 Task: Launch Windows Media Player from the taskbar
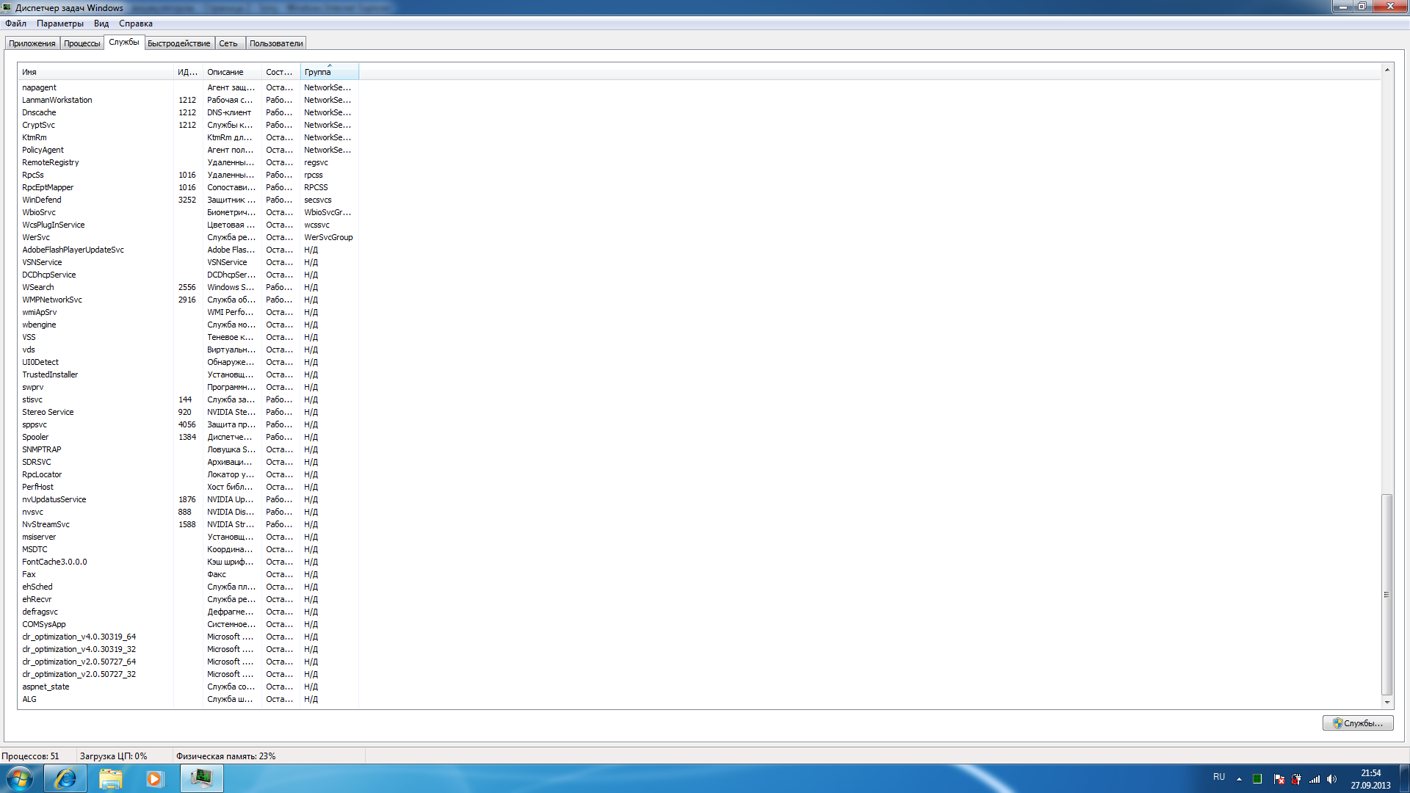pos(154,778)
